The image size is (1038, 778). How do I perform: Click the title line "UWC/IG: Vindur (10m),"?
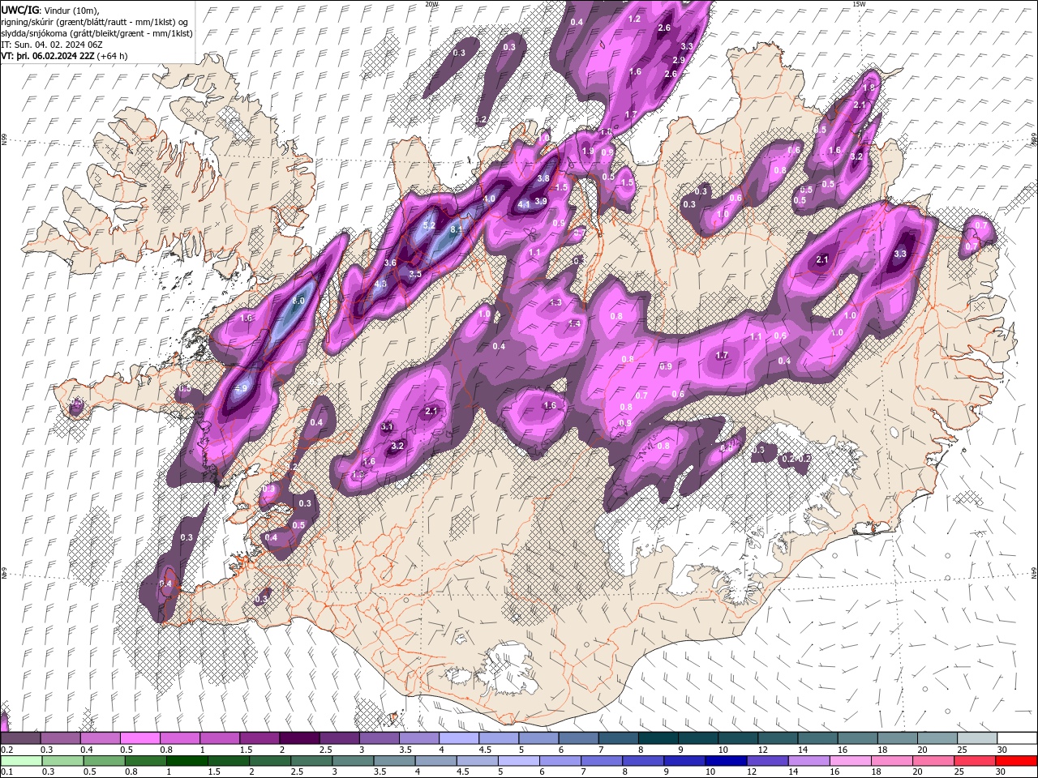[x=49, y=9]
